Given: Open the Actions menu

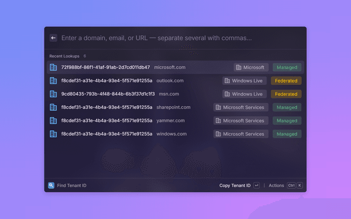Looking at the screenshot, I should click(x=276, y=186).
